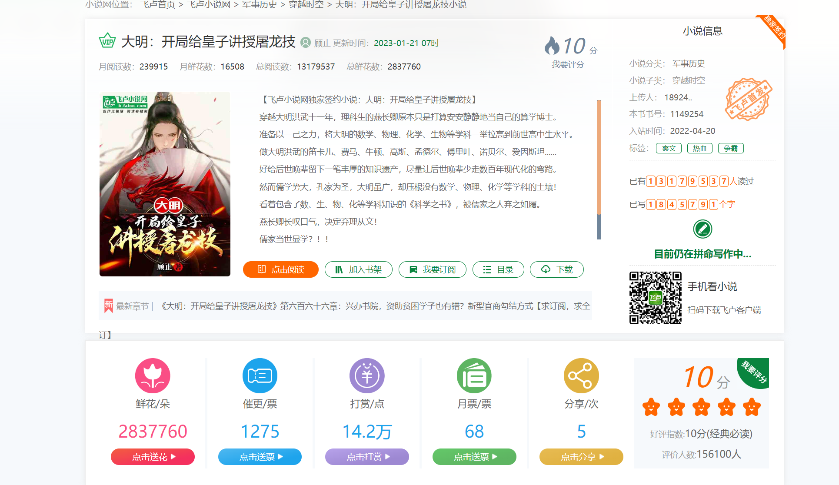Click update time 2023-01-21 07时

tap(406, 43)
